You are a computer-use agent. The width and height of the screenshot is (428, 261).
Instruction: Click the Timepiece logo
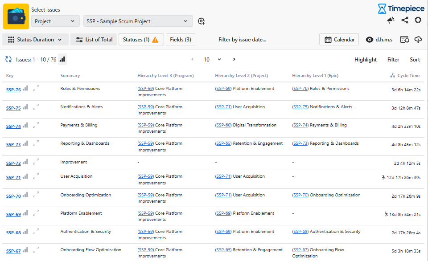click(401, 8)
